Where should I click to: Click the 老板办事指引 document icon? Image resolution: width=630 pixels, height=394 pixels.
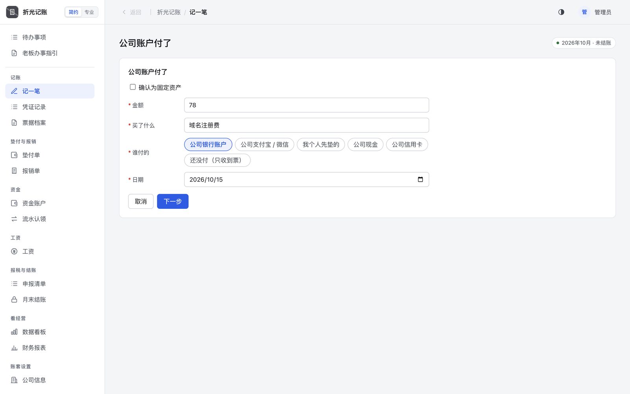click(14, 53)
